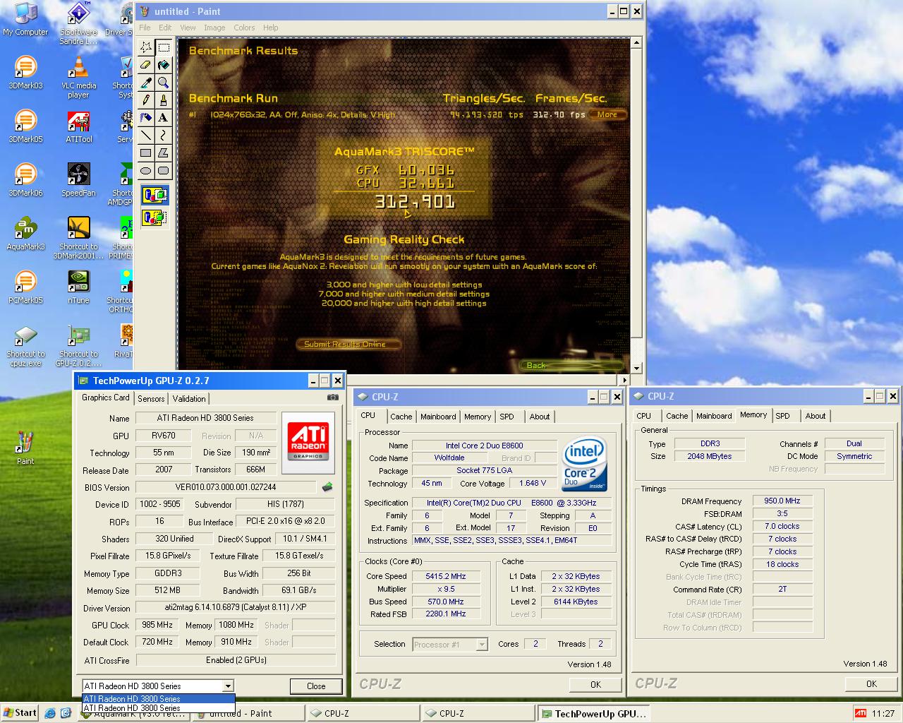
Task: Choose the Curve tool in Paint
Action: pyautogui.click(x=164, y=135)
